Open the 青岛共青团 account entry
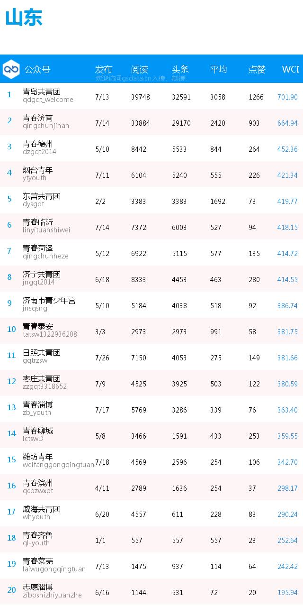 click(x=48, y=95)
